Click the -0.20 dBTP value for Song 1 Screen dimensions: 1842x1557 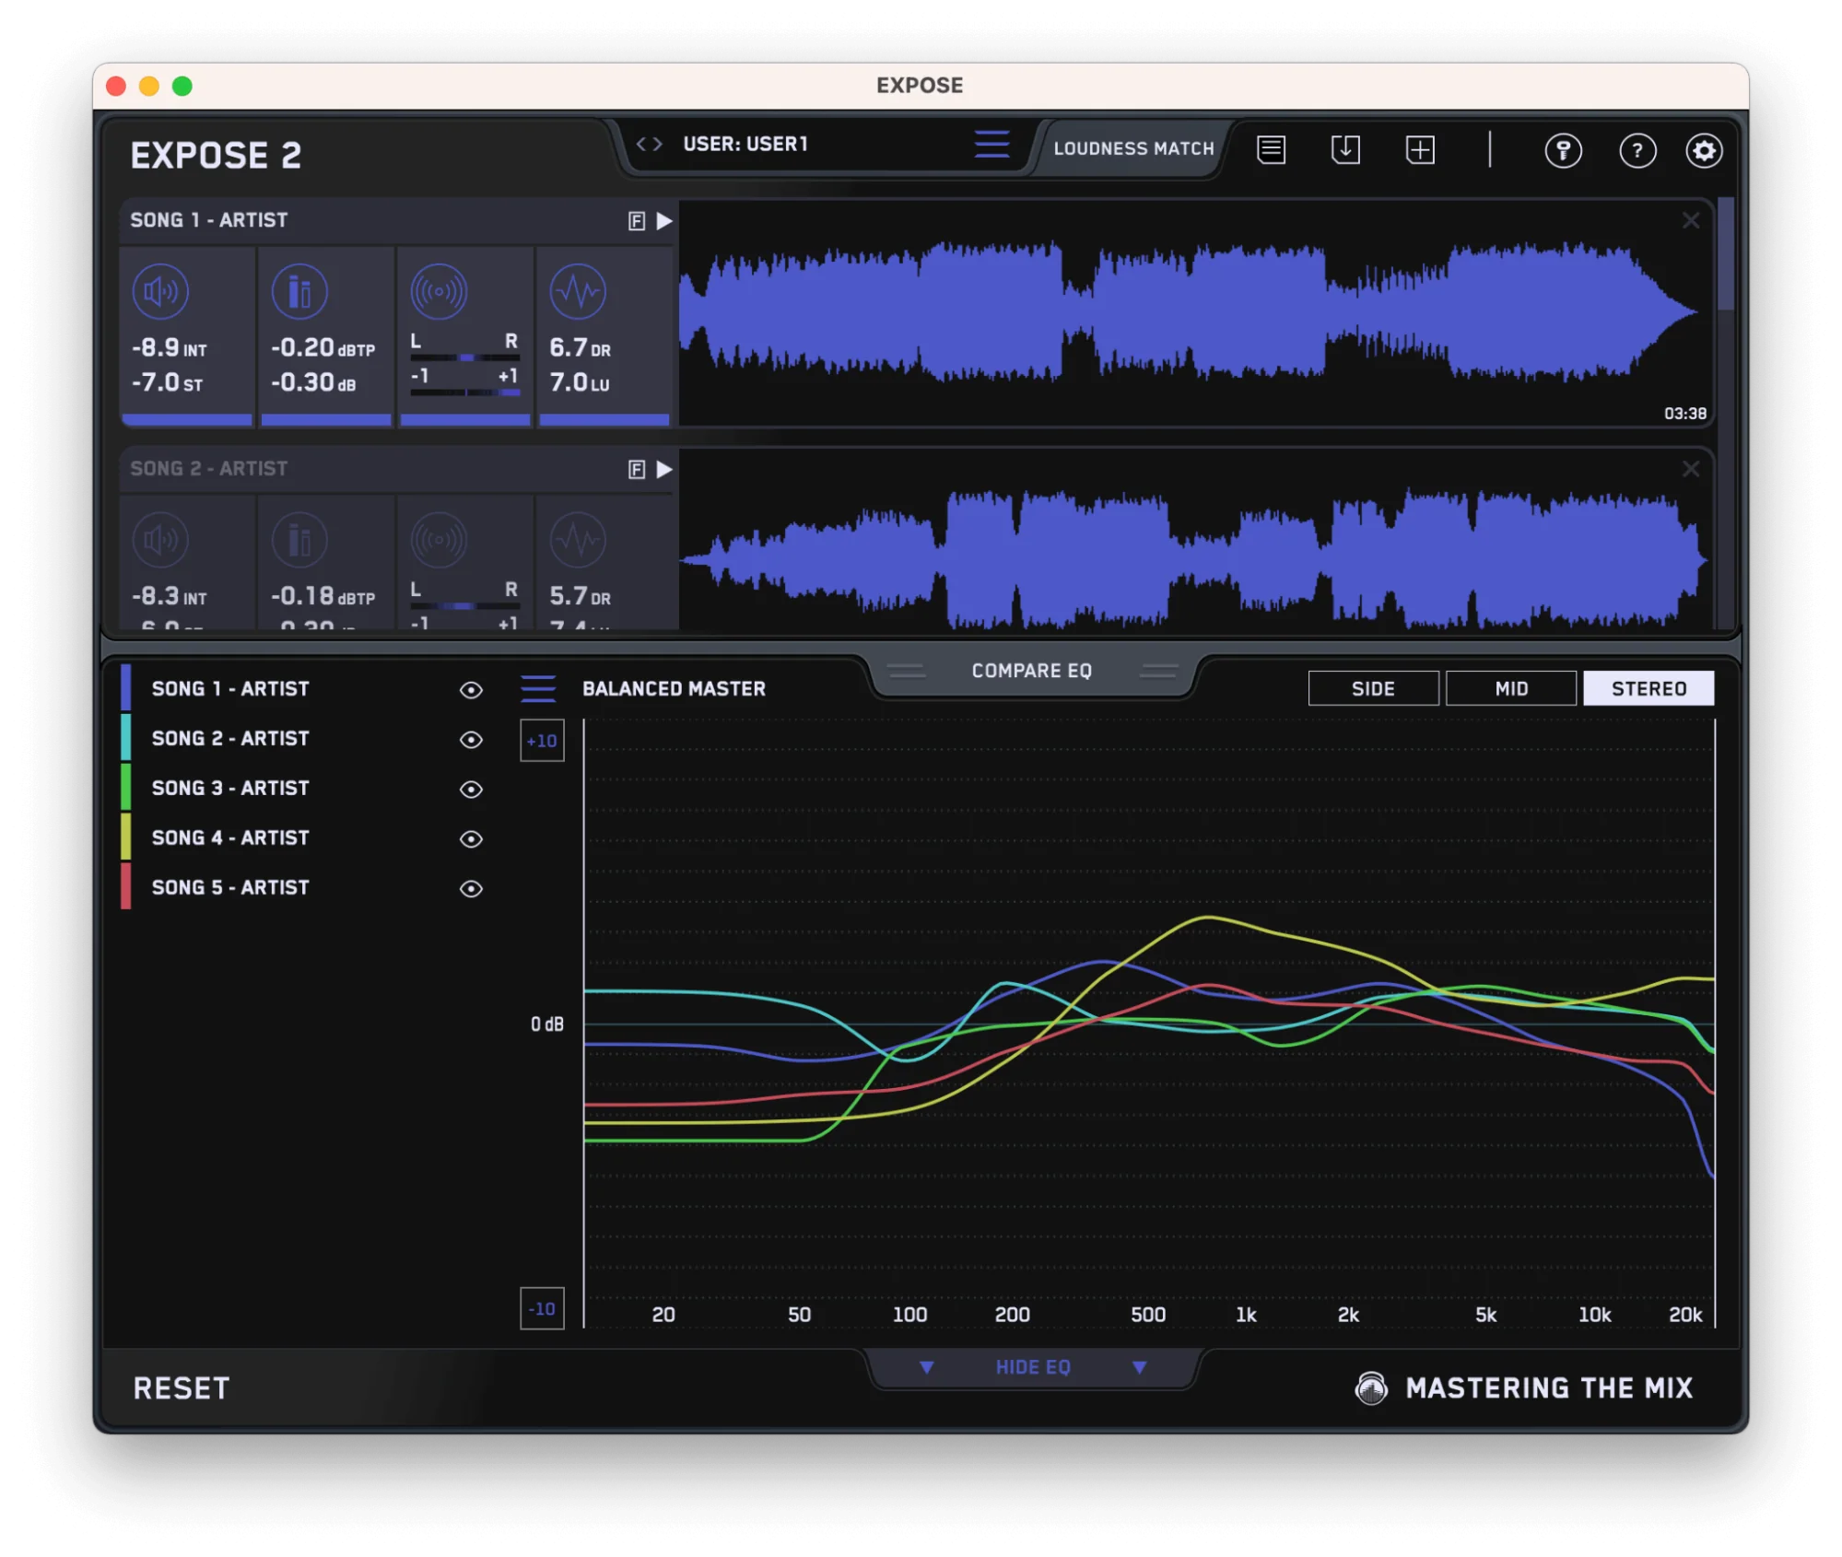tap(323, 348)
